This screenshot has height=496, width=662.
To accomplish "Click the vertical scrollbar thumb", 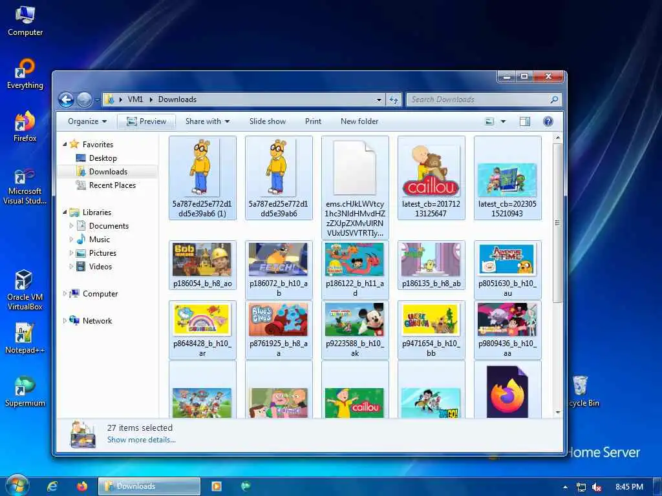I will pyautogui.click(x=557, y=223).
